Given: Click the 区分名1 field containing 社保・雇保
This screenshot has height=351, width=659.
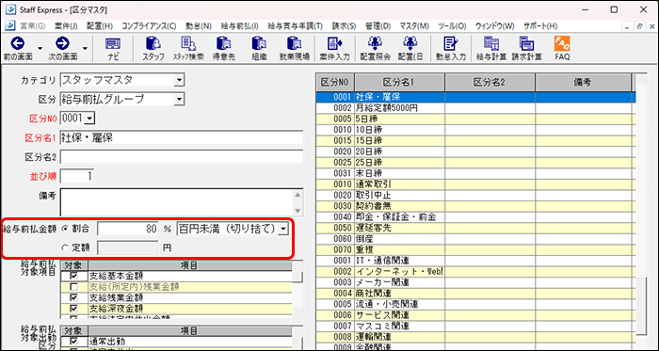Looking at the screenshot, I should [182, 137].
